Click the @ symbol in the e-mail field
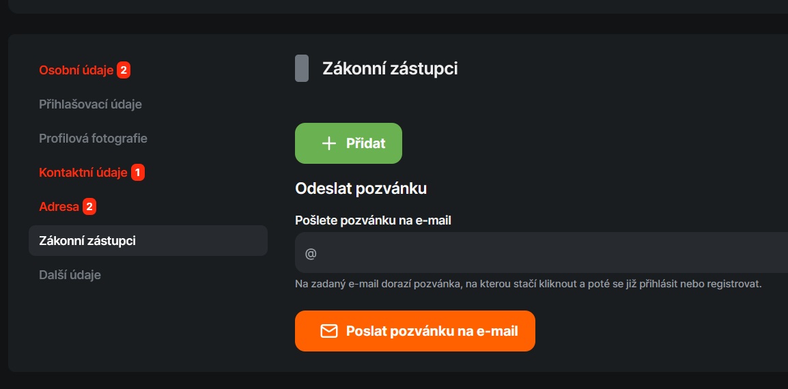Image resolution: width=788 pixels, height=389 pixels. 311,253
